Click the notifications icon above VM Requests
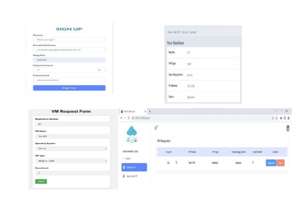The width and height of the screenshot is (300, 197). click(x=156, y=128)
